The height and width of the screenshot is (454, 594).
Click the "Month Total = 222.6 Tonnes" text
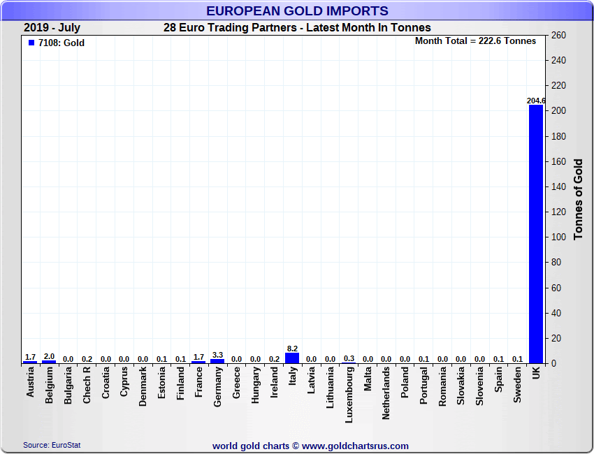475,41
